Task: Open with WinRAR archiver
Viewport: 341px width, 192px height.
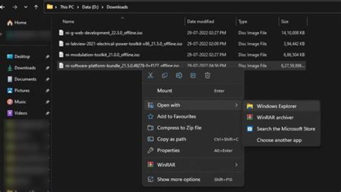Action: pos(282,117)
